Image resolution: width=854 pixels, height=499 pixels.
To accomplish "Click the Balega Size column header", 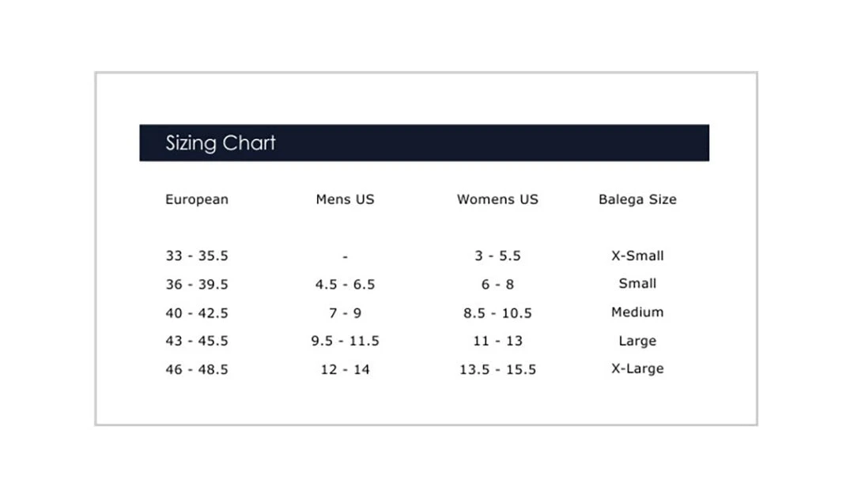I will point(637,200).
